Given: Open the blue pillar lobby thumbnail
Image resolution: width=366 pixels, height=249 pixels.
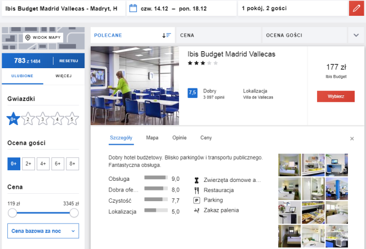Looking at the screenshot, I should point(337,189).
